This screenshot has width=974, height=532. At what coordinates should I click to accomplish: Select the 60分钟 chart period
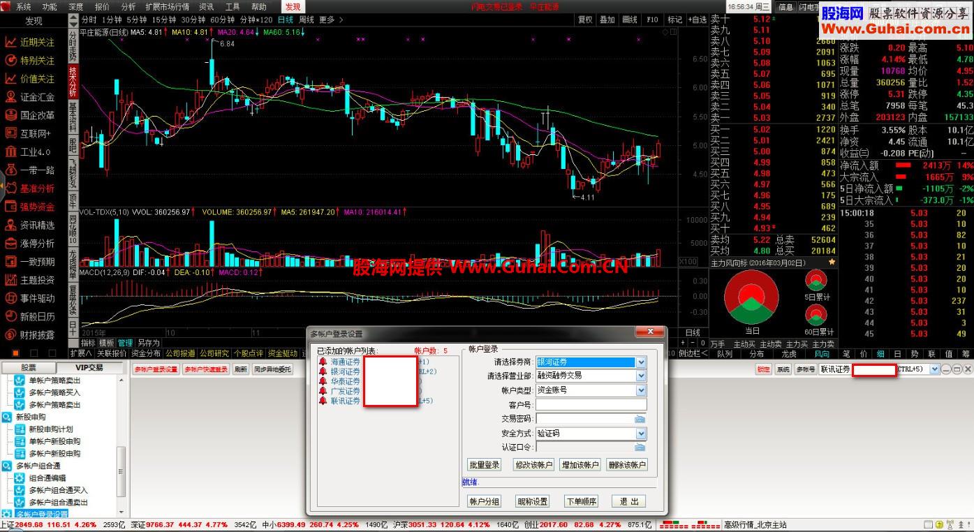[221, 20]
